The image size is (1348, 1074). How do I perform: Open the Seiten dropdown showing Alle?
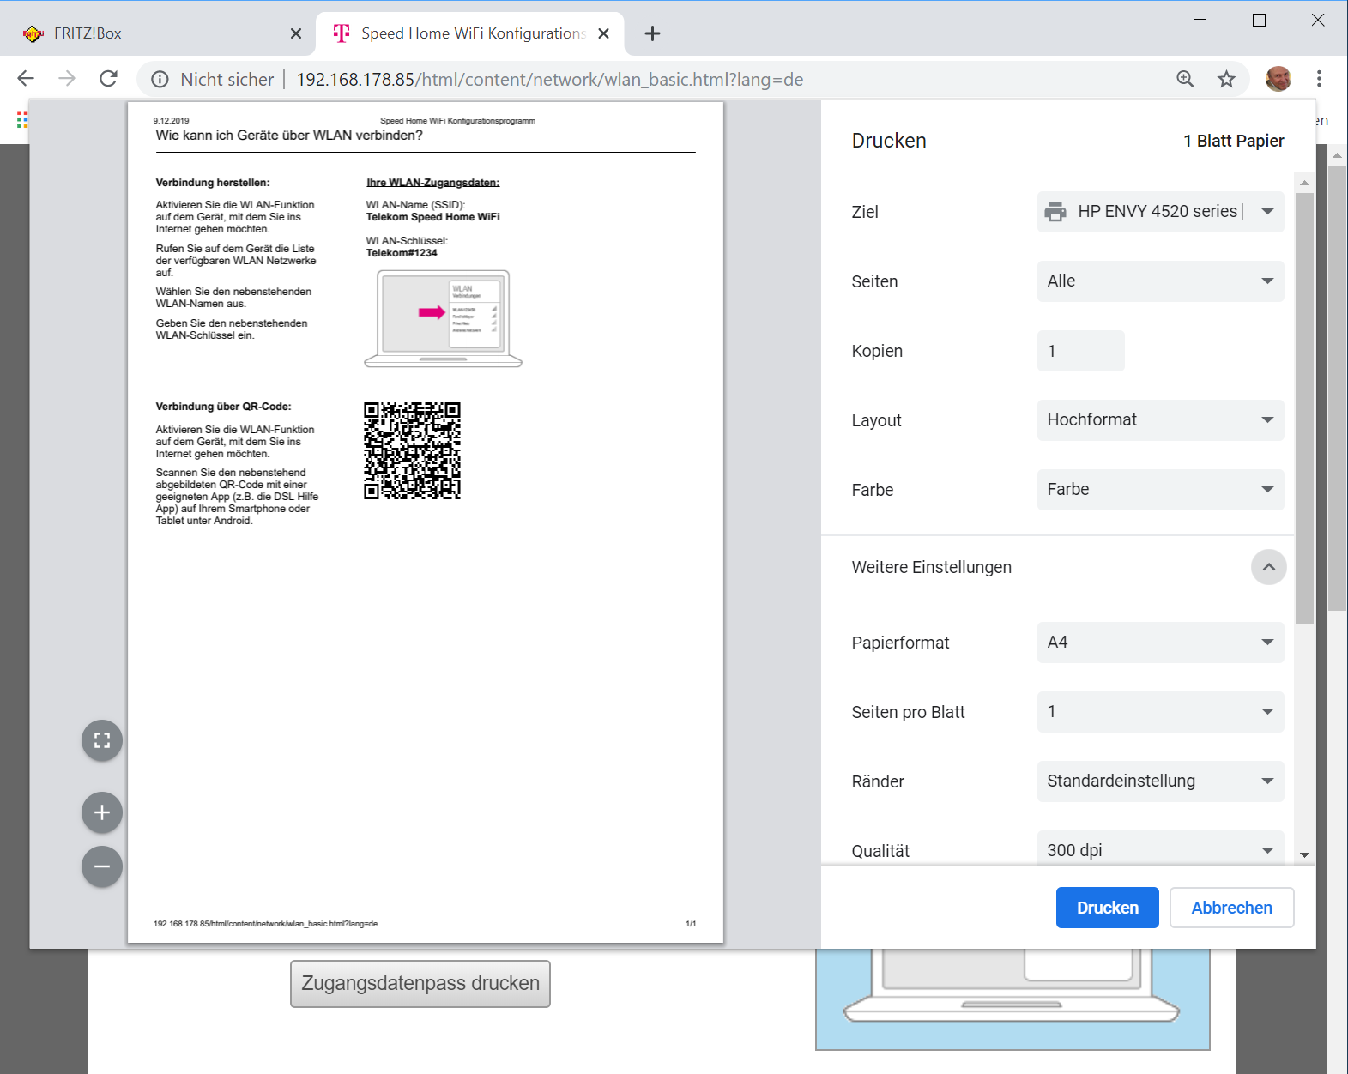(x=1160, y=281)
